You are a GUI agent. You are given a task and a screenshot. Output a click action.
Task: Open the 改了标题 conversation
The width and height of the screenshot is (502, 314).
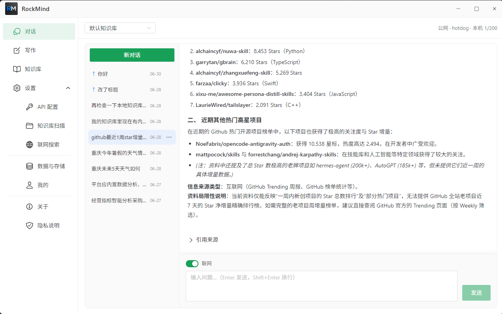pyautogui.click(x=132, y=90)
